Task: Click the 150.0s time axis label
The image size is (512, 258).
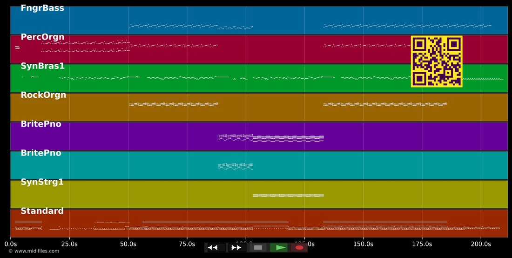Action: click(x=364, y=244)
